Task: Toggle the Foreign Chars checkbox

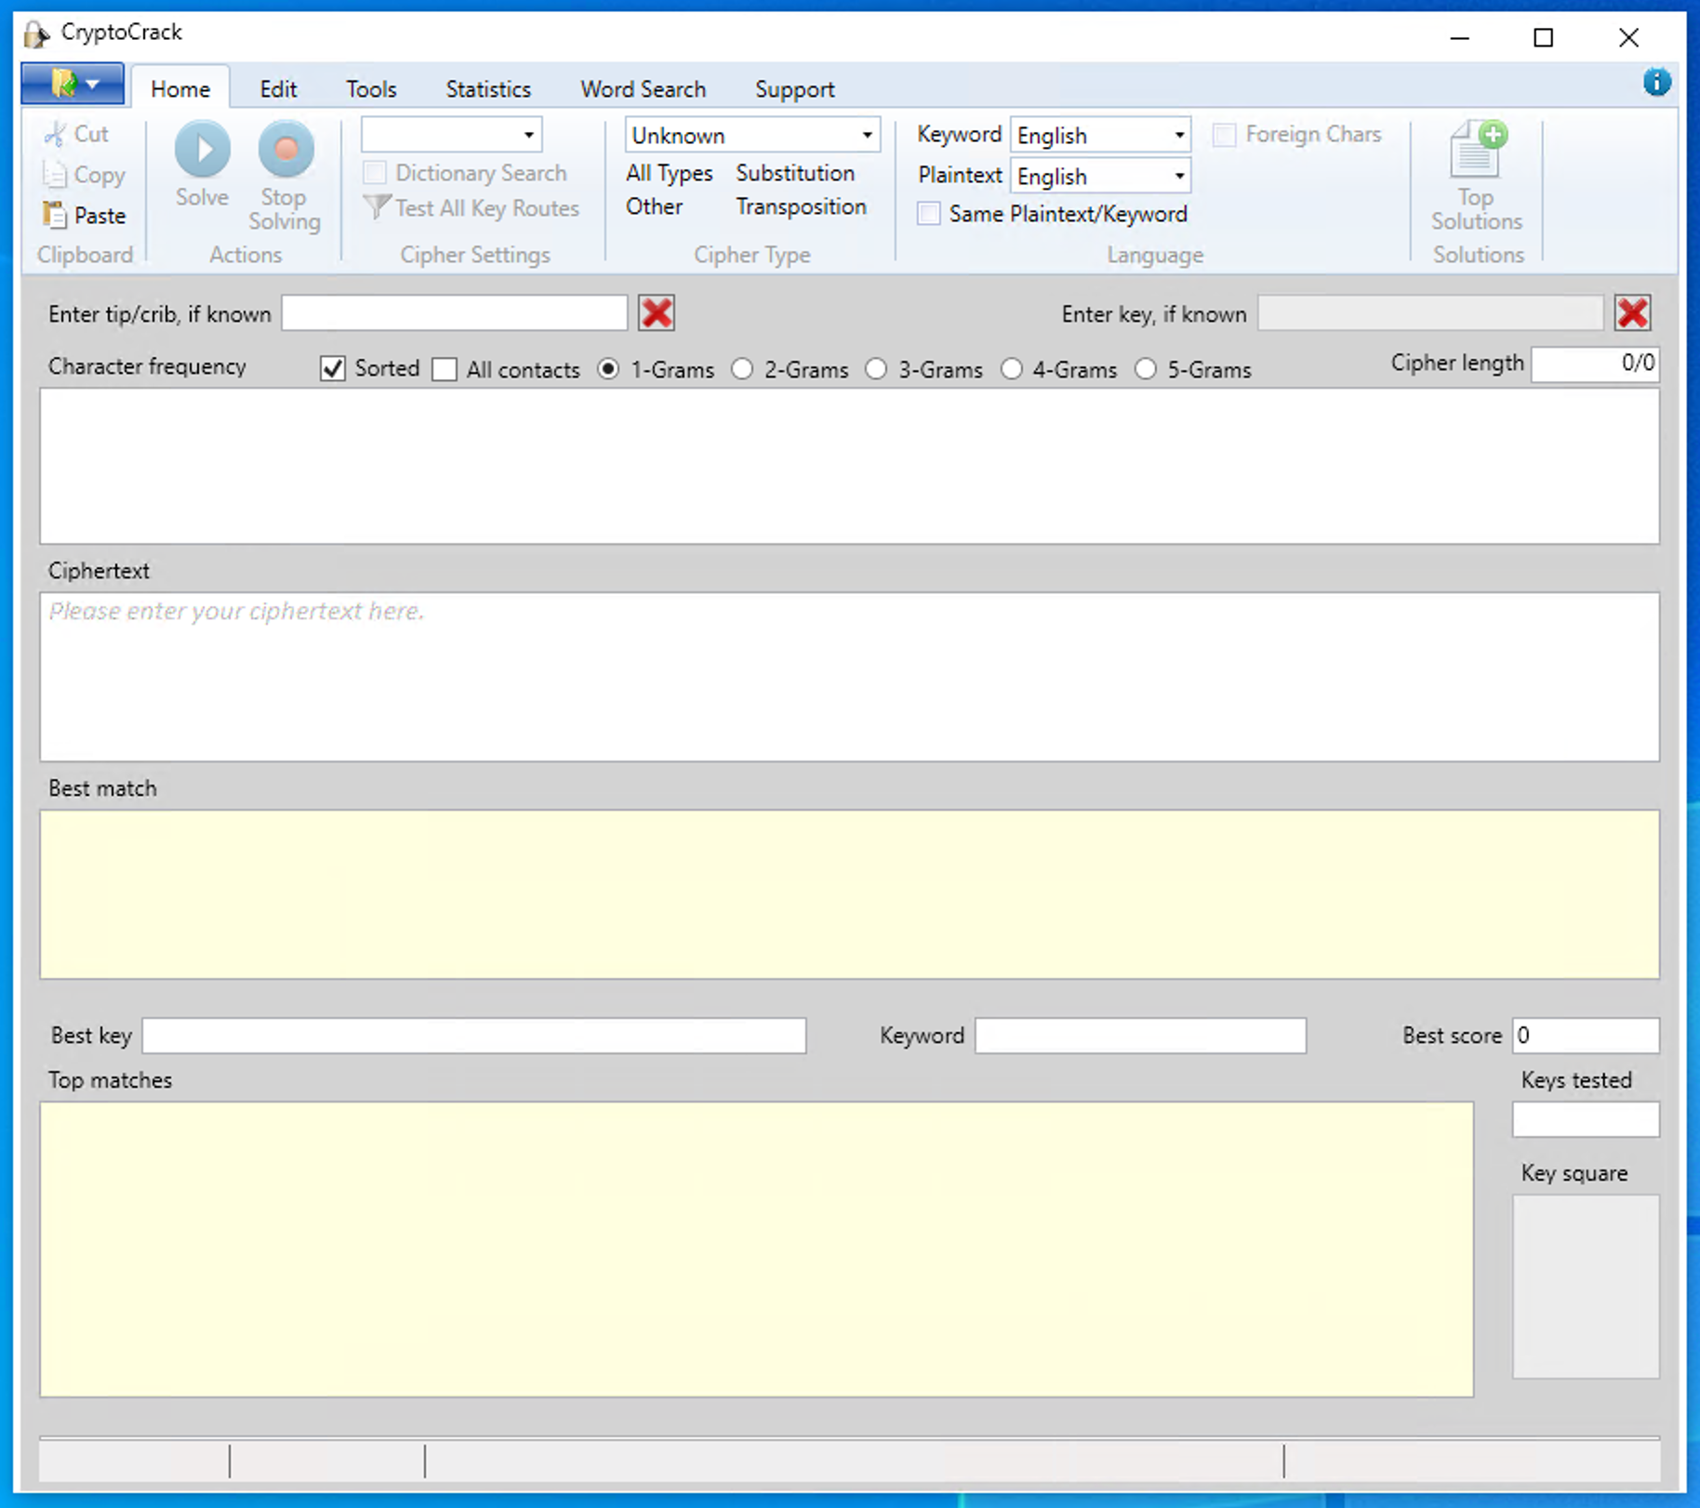Action: 1225,135
